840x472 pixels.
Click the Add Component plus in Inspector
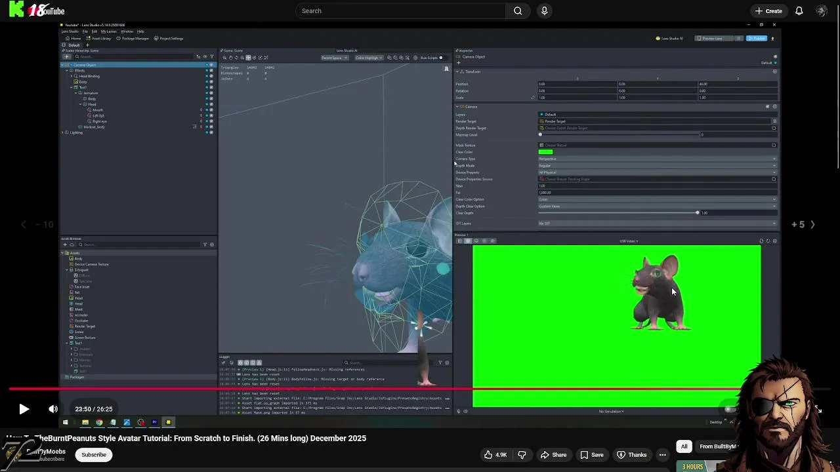[459, 63]
